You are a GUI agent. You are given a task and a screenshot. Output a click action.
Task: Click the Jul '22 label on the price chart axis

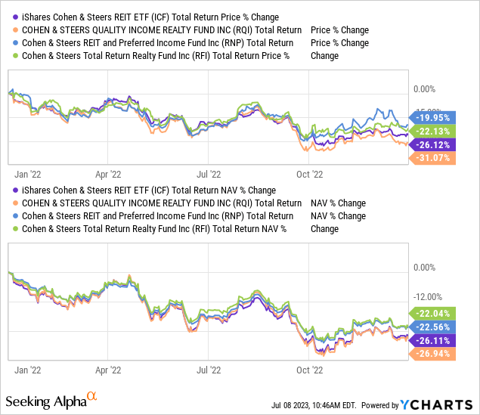(208, 172)
